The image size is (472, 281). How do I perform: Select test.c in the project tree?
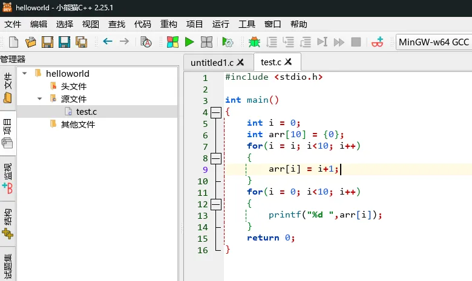click(87, 111)
